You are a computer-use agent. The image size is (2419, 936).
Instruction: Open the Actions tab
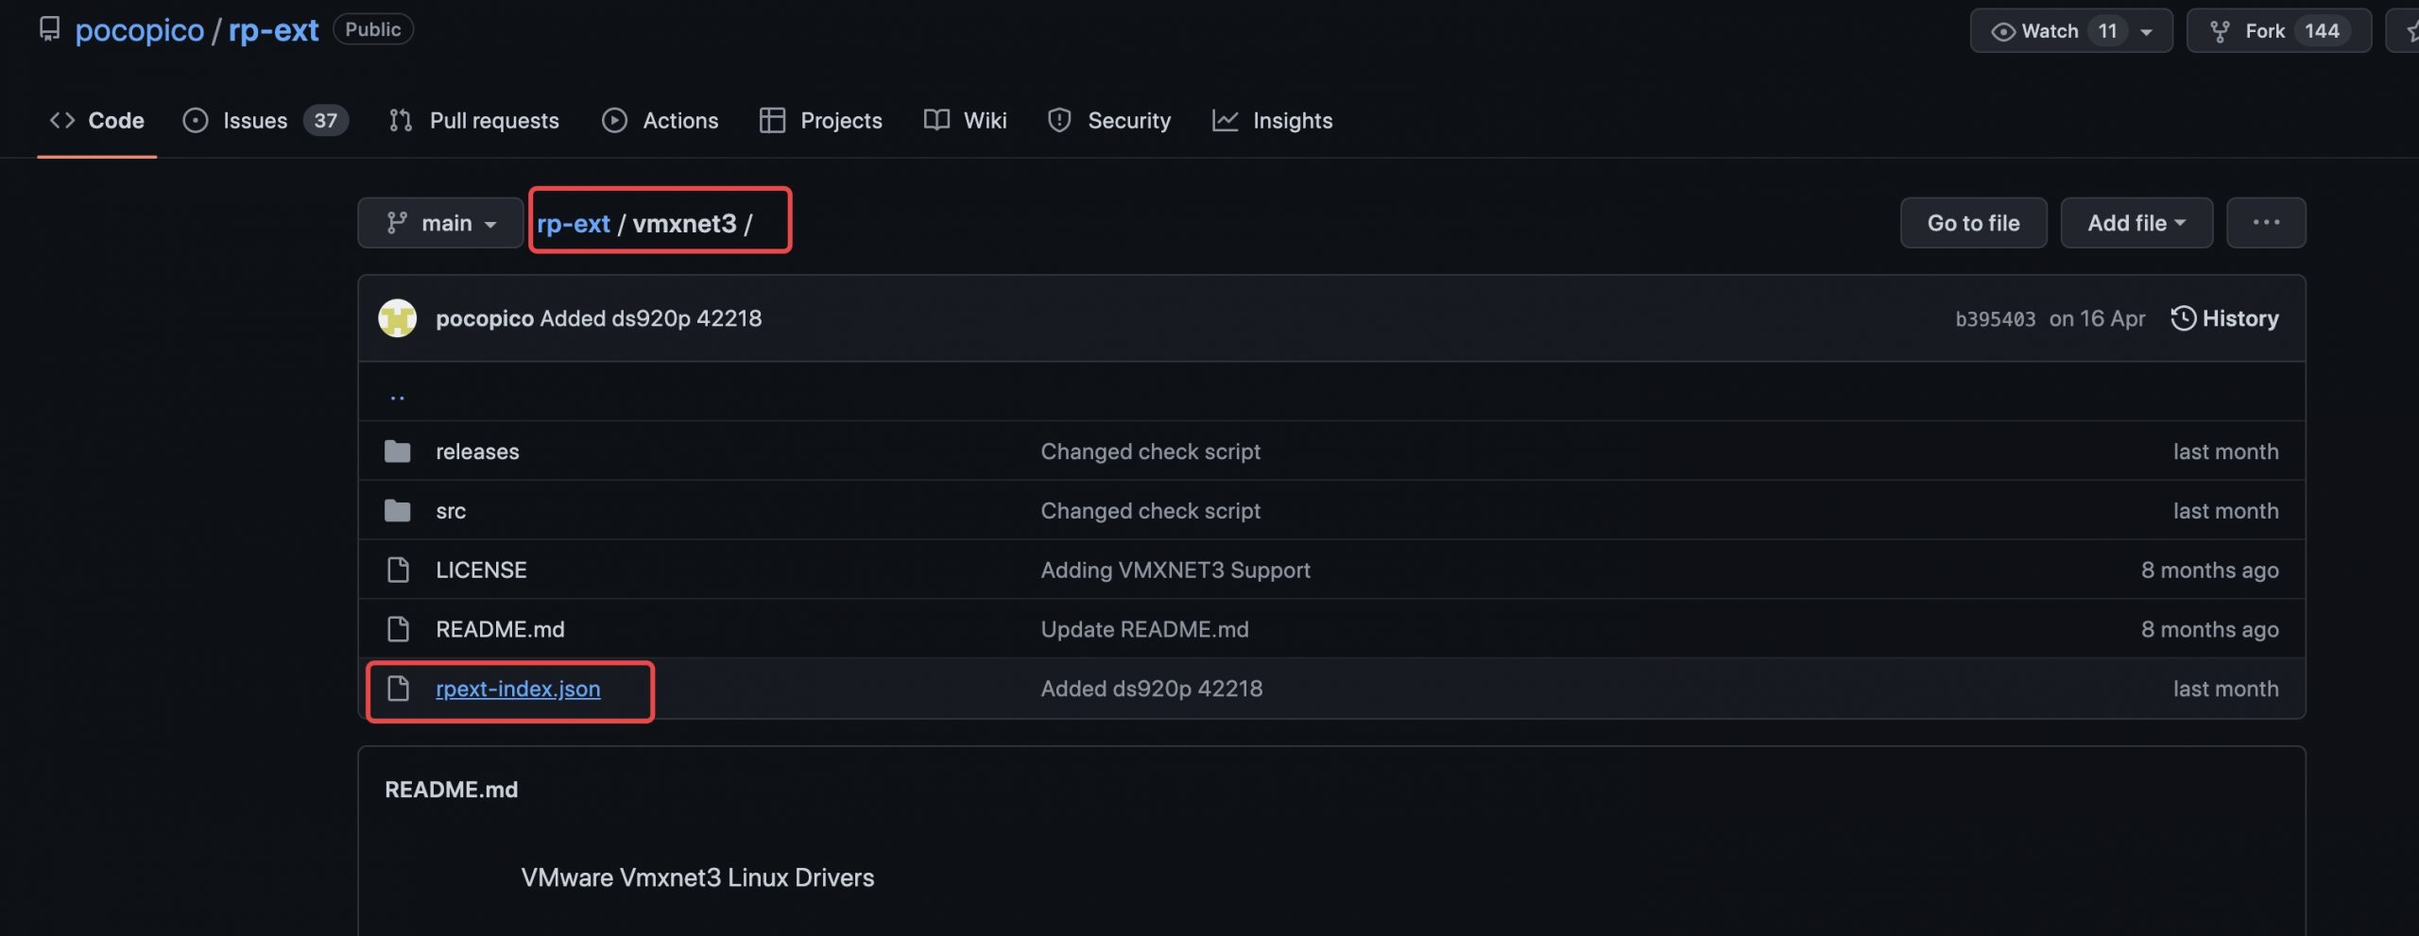(x=661, y=120)
